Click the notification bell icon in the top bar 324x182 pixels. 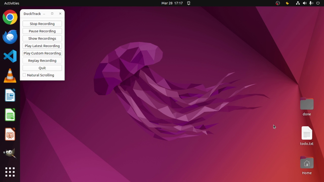189,3
